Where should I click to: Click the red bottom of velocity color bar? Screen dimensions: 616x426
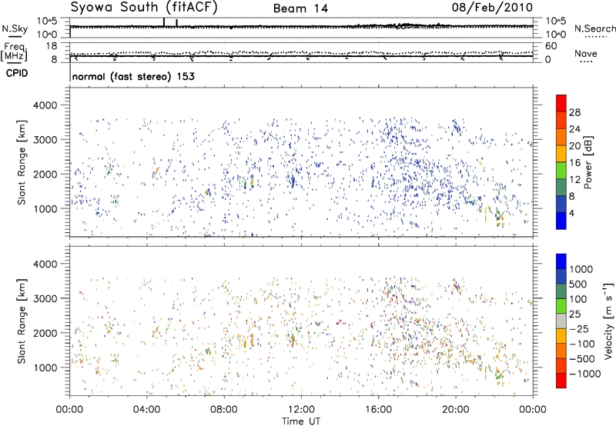point(561,381)
